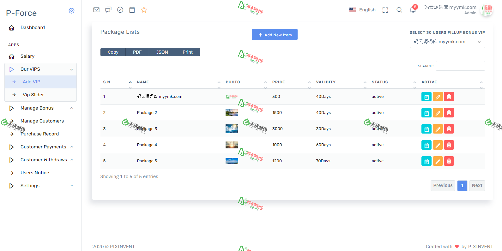502x251 pixels.
Task: Open the chat bubbles icon in top bar
Action: click(108, 10)
